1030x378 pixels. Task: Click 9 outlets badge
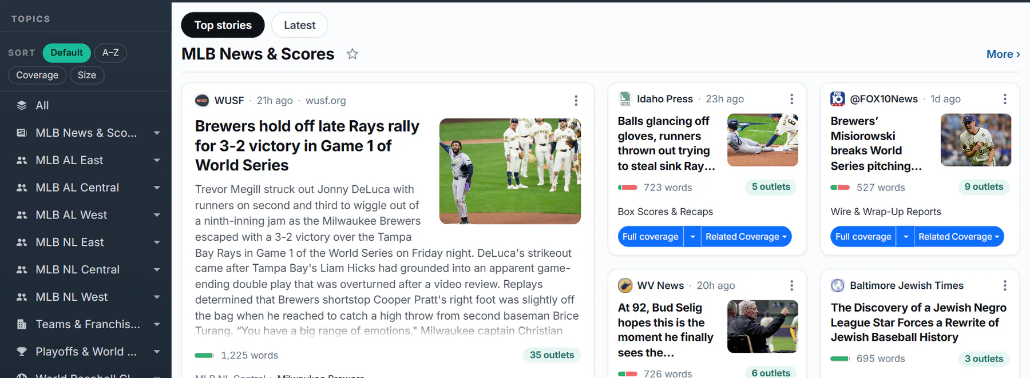(984, 187)
